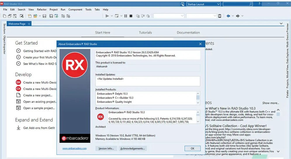Click the Pause toolbar button

coord(126,16)
